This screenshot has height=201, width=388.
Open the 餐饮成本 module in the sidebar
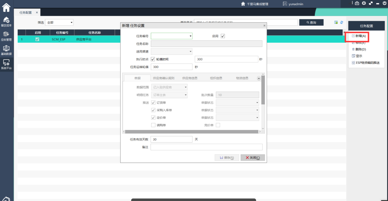[6, 22]
